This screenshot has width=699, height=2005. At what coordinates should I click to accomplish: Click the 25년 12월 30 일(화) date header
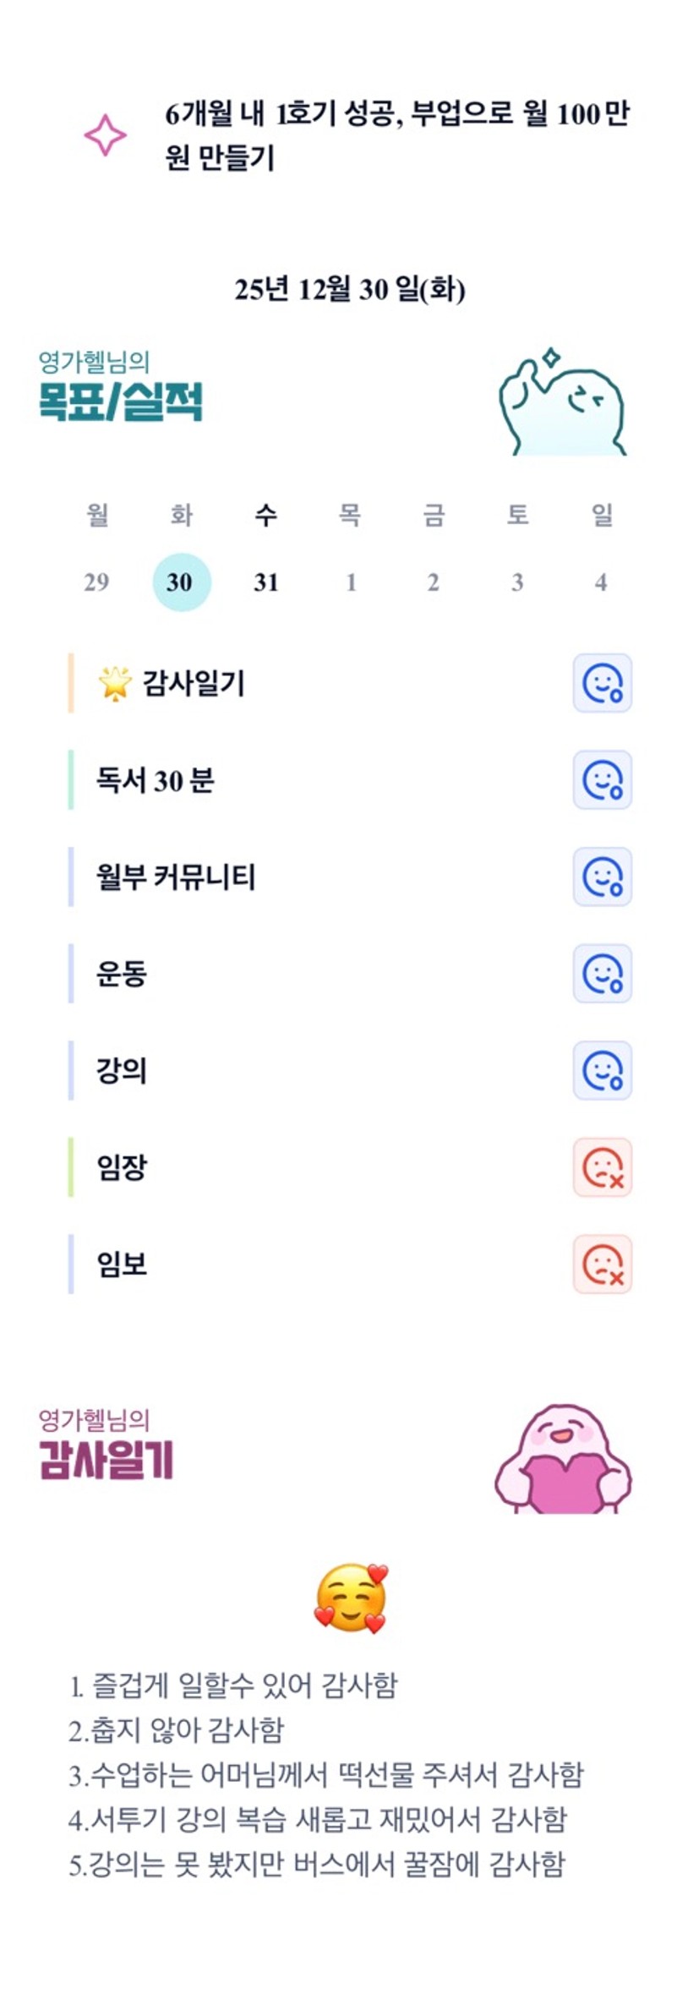pyautogui.click(x=350, y=290)
